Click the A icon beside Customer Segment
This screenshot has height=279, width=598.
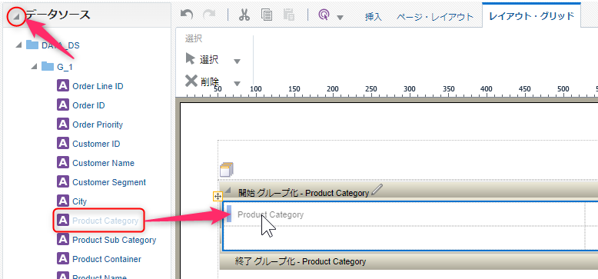pyautogui.click(x=62, y=182)
